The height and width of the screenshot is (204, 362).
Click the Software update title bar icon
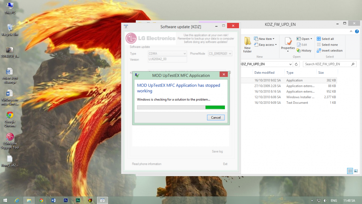tap(126, 27)
